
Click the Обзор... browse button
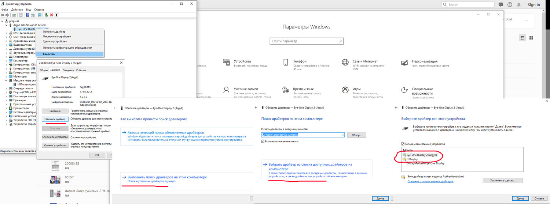pos(356,135)
